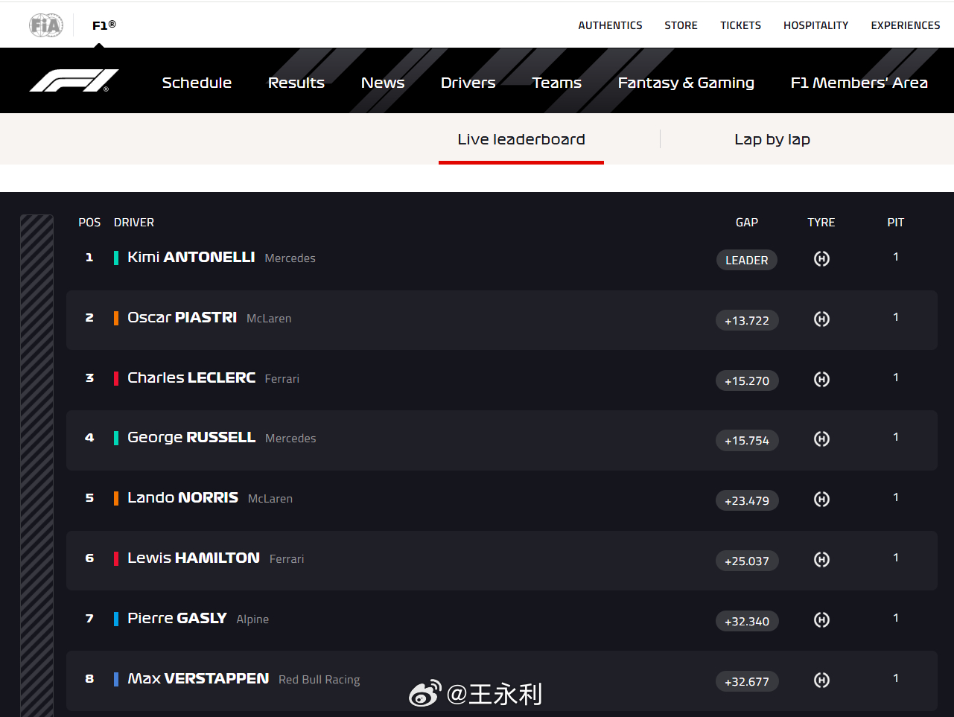Click hard tyre icon in Gasly row
Viewport: 954px width, 717px height.
(821, 620)
